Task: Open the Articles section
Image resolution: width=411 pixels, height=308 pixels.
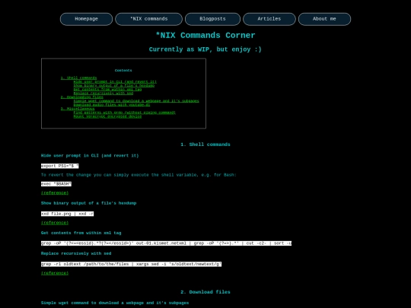Action: point(269,19)
